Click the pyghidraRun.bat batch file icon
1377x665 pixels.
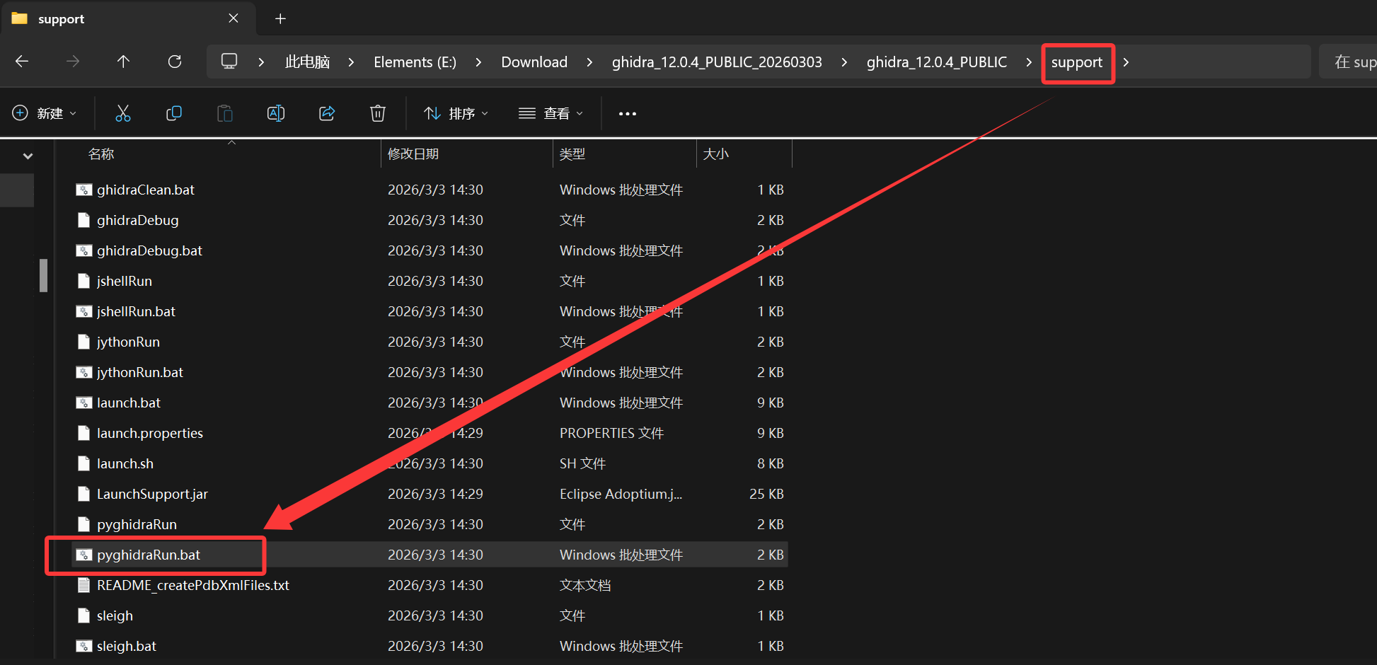84,555
